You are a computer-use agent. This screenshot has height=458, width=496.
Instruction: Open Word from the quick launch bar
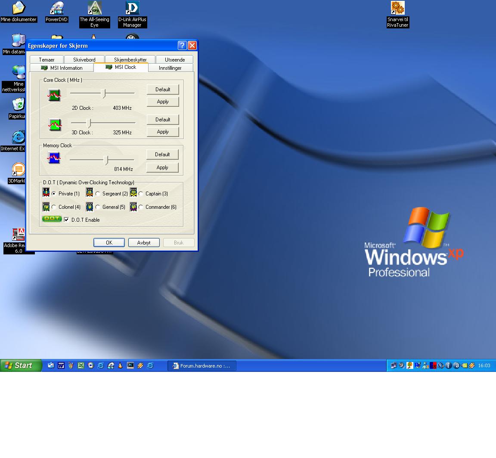click(x=61, y=365)
